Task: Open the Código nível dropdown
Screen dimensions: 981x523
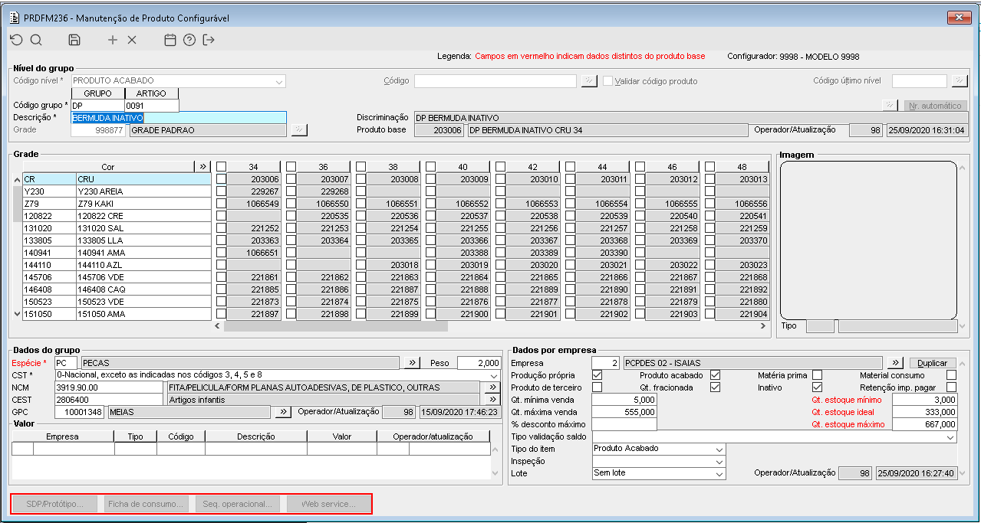Action: (x=279, y=80)
